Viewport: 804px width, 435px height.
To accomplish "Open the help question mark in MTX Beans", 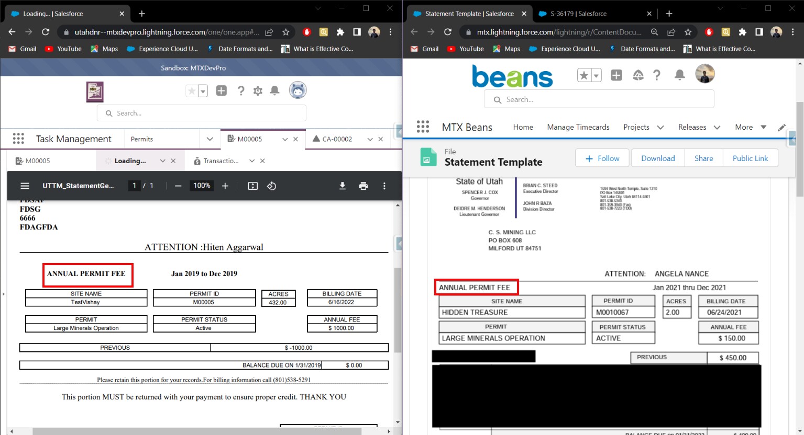I will (x=657, y=74).
